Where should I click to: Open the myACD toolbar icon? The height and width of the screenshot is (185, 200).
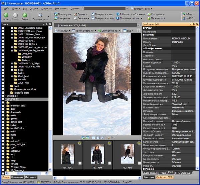pos(188,19)
